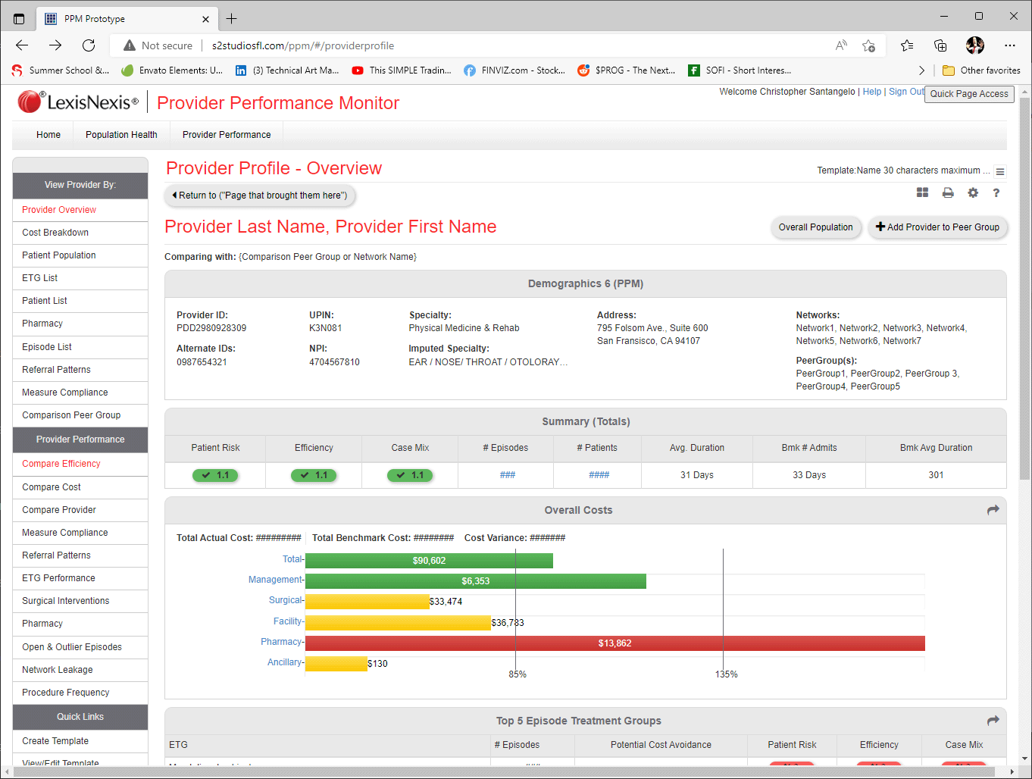Image resolution: width=1032 pixels, height=779 pixels.
Task: Toggle the Case Mix 1.1 green badge
Action: pos(410,475)
